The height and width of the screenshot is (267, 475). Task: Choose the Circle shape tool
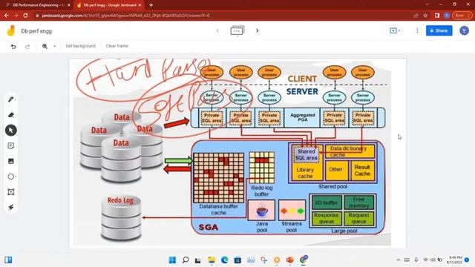tap(11, 177)
